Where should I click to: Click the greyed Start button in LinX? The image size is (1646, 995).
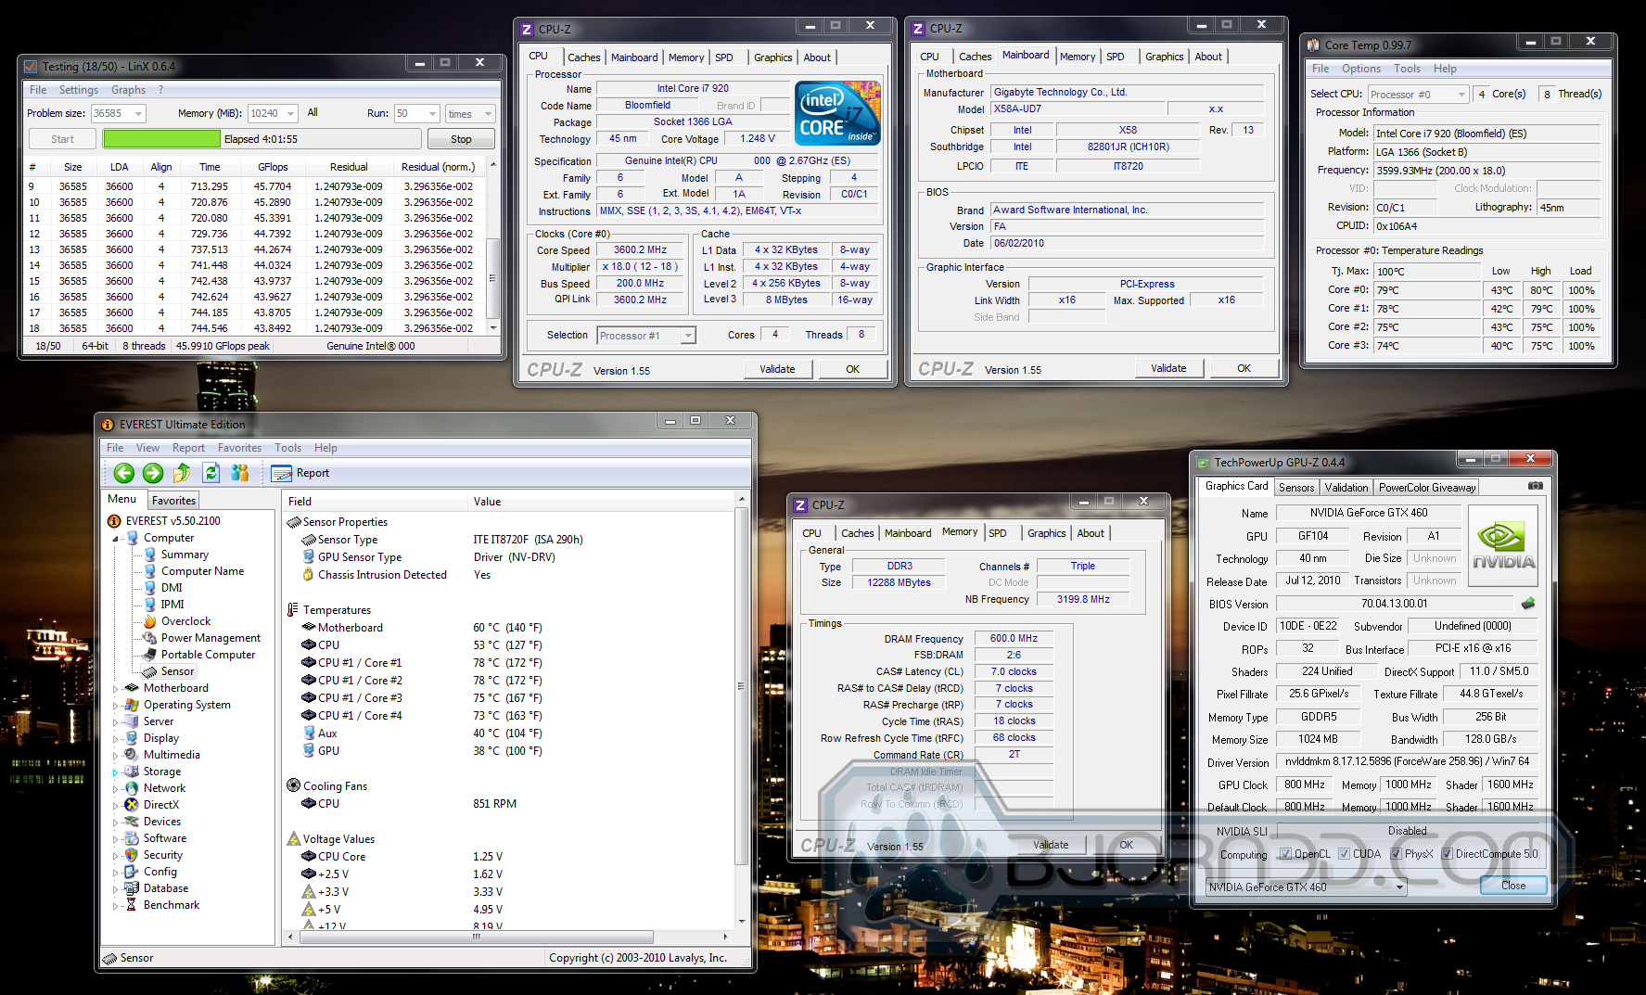click(x=62, y=139)
